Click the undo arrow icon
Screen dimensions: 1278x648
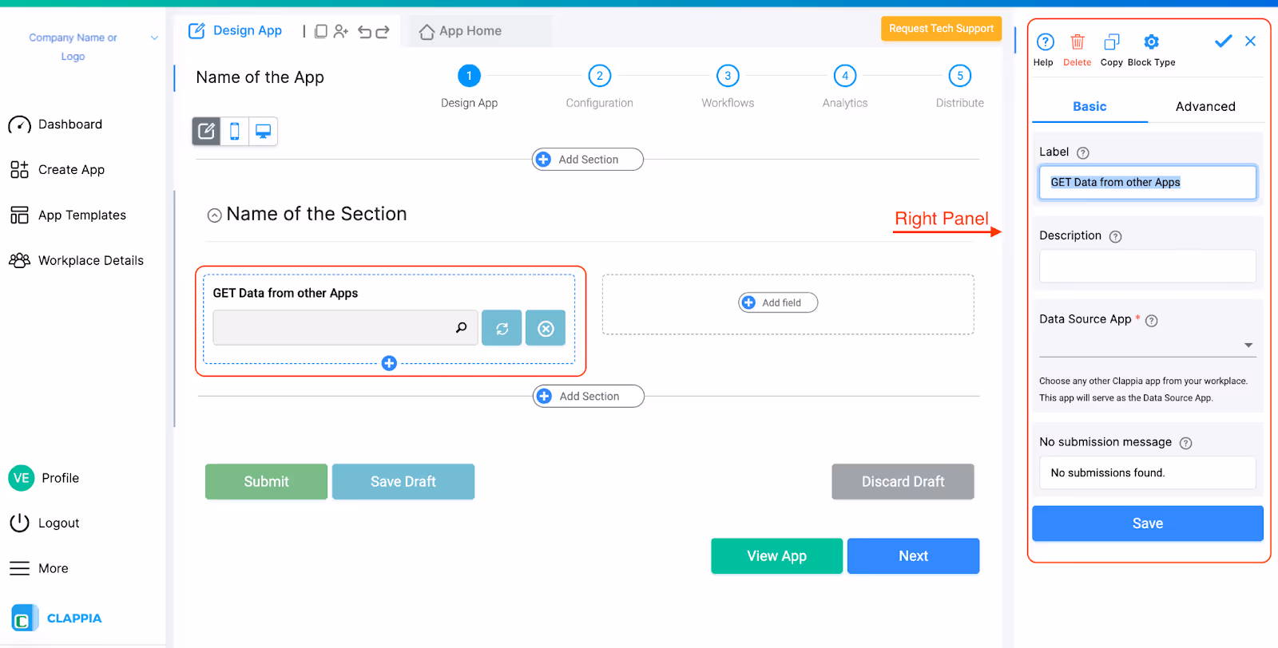(365, 32)
